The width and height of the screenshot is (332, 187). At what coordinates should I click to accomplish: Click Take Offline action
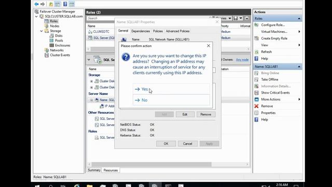coord(270,79)
